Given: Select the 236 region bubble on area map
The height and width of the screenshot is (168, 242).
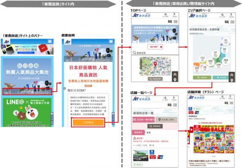Looking at the screenshot, I should [218, 66].
